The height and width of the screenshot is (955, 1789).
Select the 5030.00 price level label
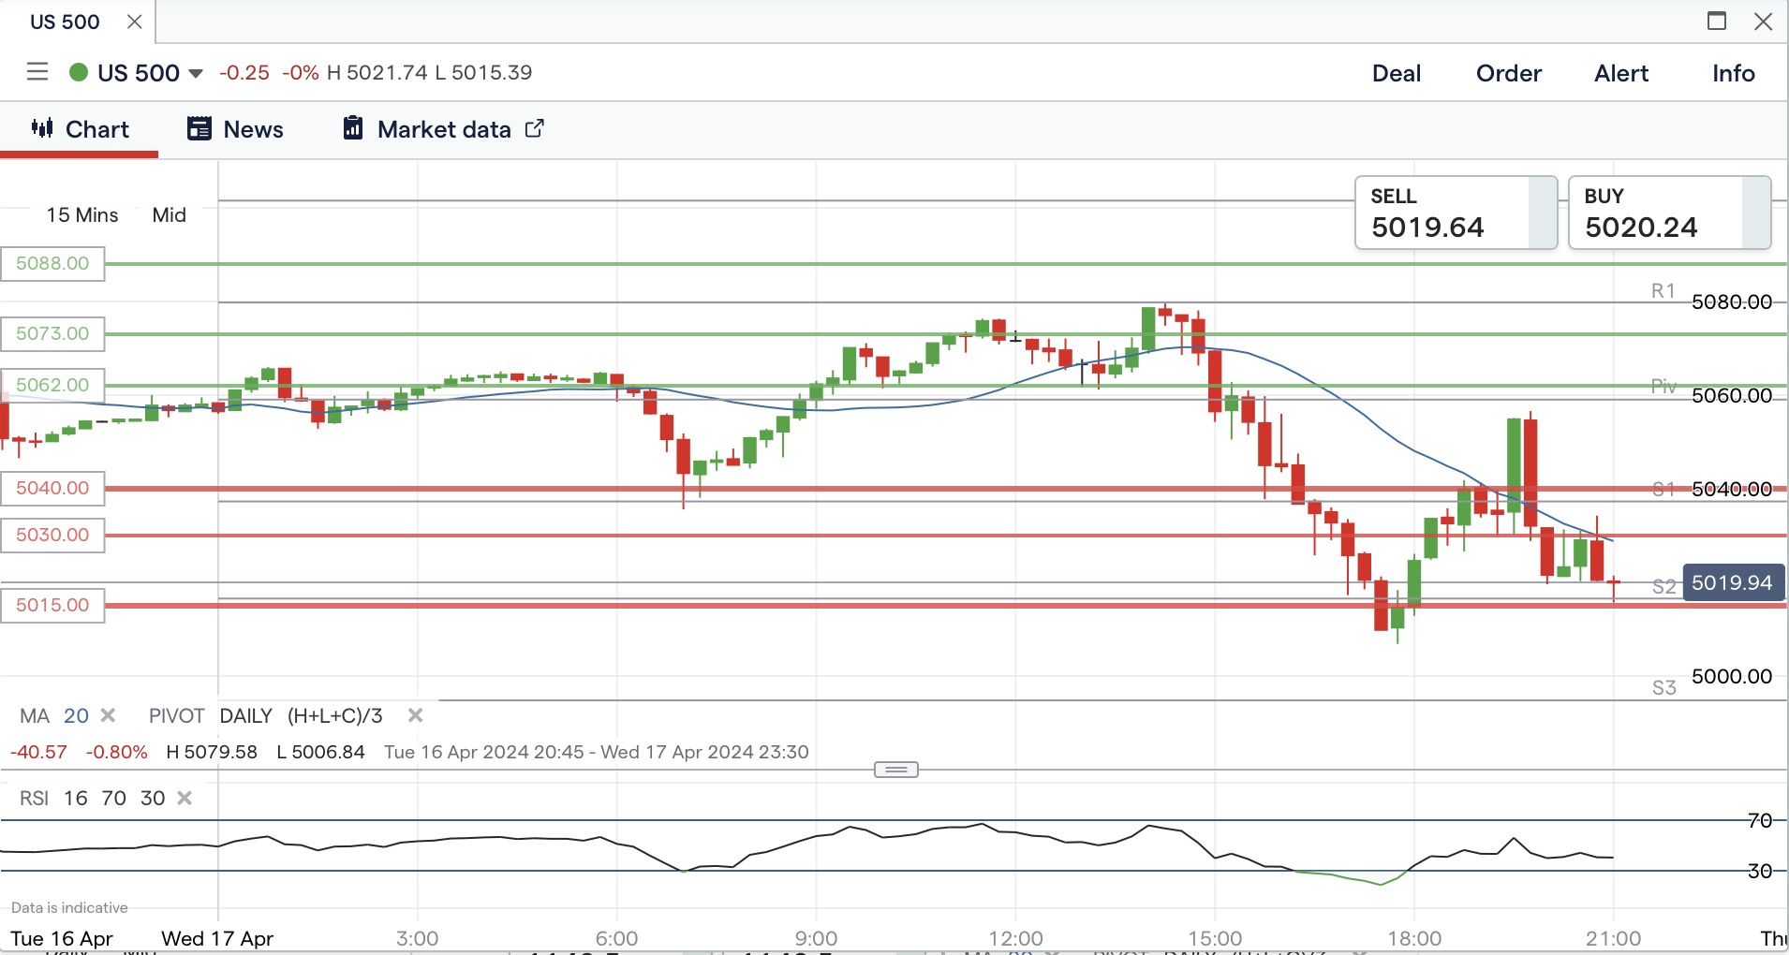pos(52,535)
